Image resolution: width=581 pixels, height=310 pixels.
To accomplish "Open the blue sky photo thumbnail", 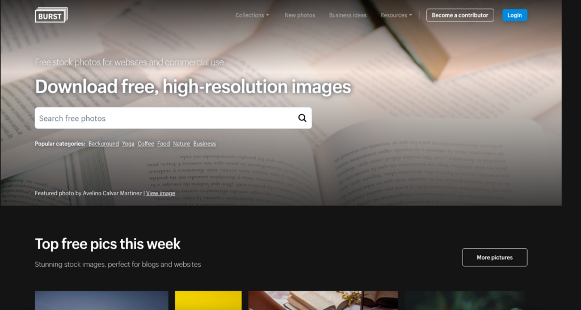I will pyautogui.click(x=102, y=300).
